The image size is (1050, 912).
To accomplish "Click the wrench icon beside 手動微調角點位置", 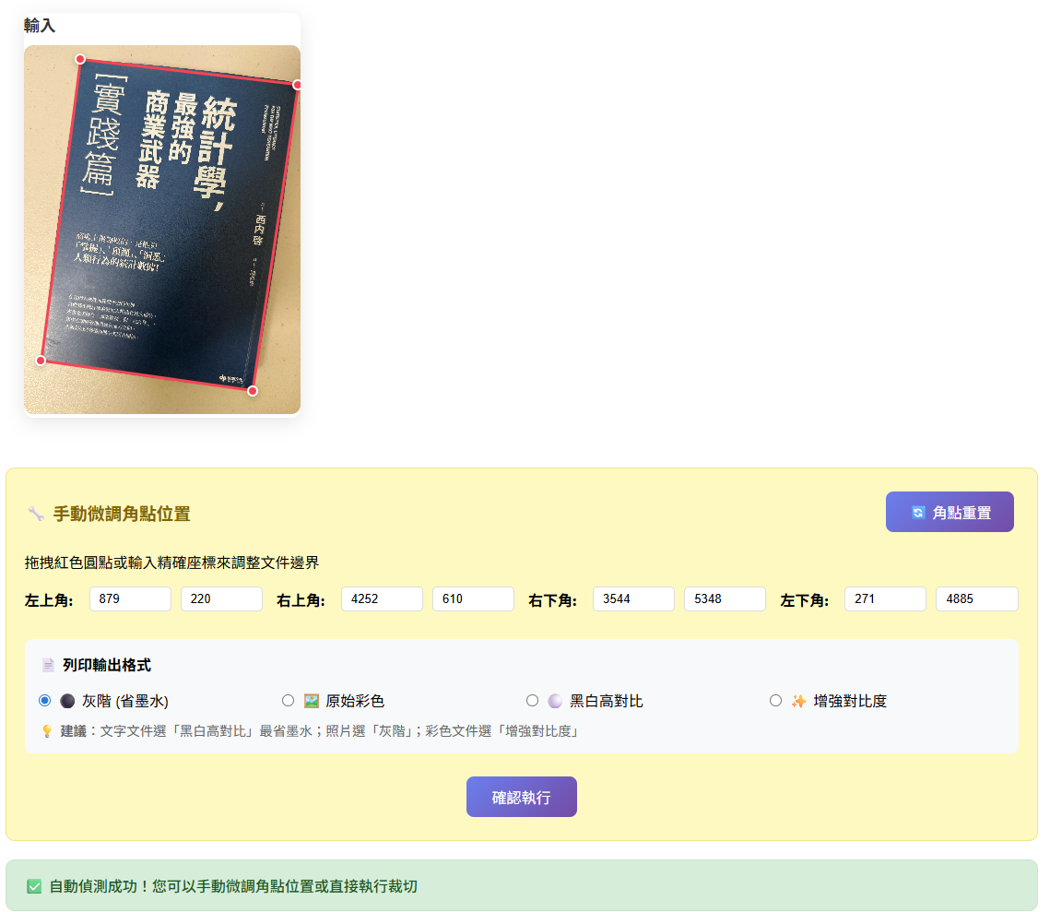I will click(x=36, y=515).
